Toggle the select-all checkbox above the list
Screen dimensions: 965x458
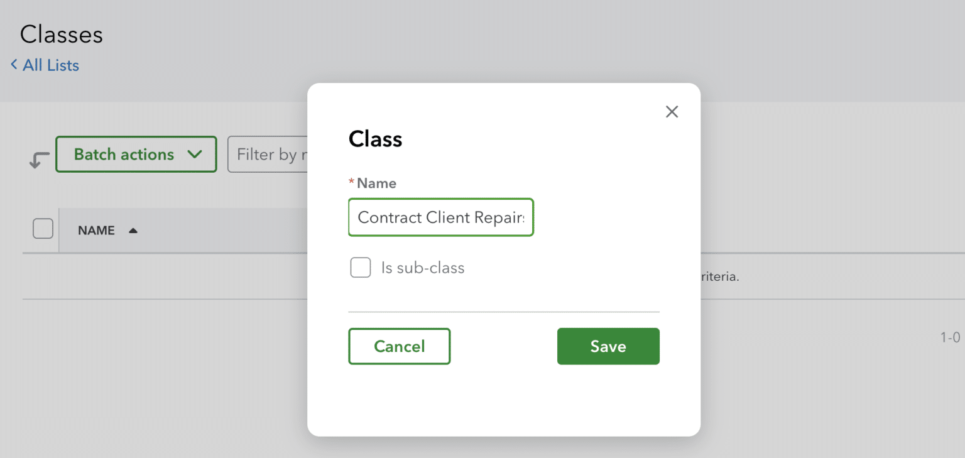pos(42,228)
